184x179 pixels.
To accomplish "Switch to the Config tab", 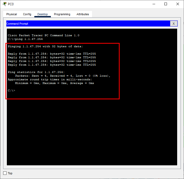I will coord(27,14).
